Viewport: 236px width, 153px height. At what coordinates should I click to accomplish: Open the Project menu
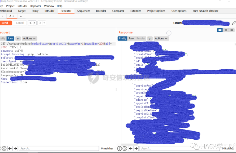[x=10, y=6]
